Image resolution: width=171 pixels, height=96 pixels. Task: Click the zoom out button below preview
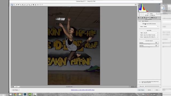point(12,87)
